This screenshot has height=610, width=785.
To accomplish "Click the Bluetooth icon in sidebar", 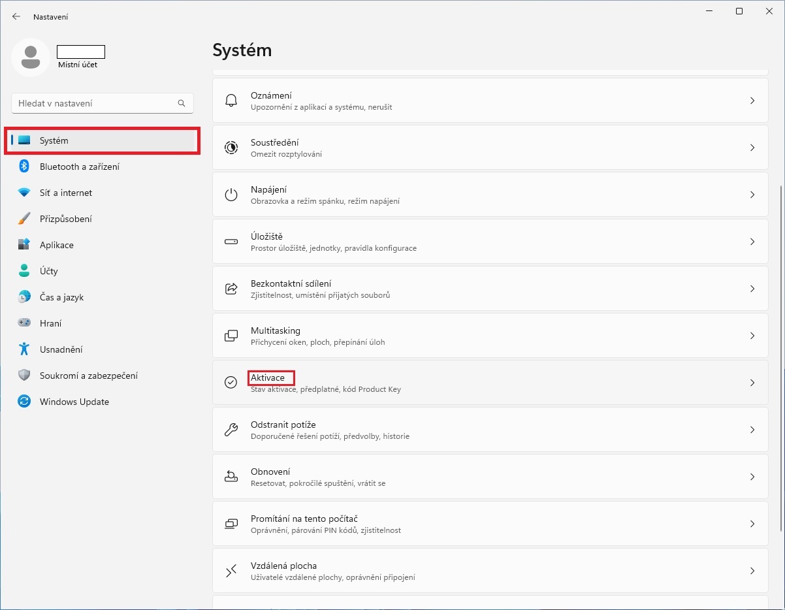I will 24,167.
